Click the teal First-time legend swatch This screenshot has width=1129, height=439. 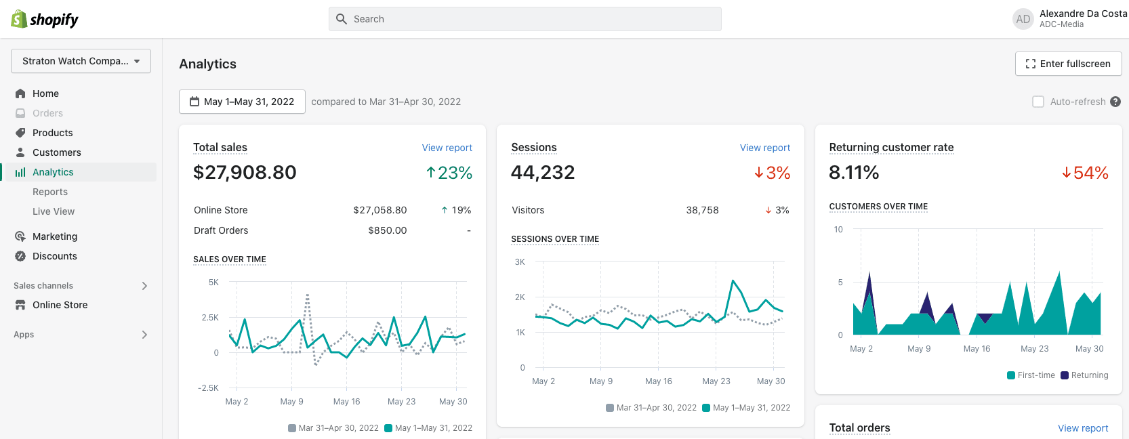click(x=1011, y=375)
